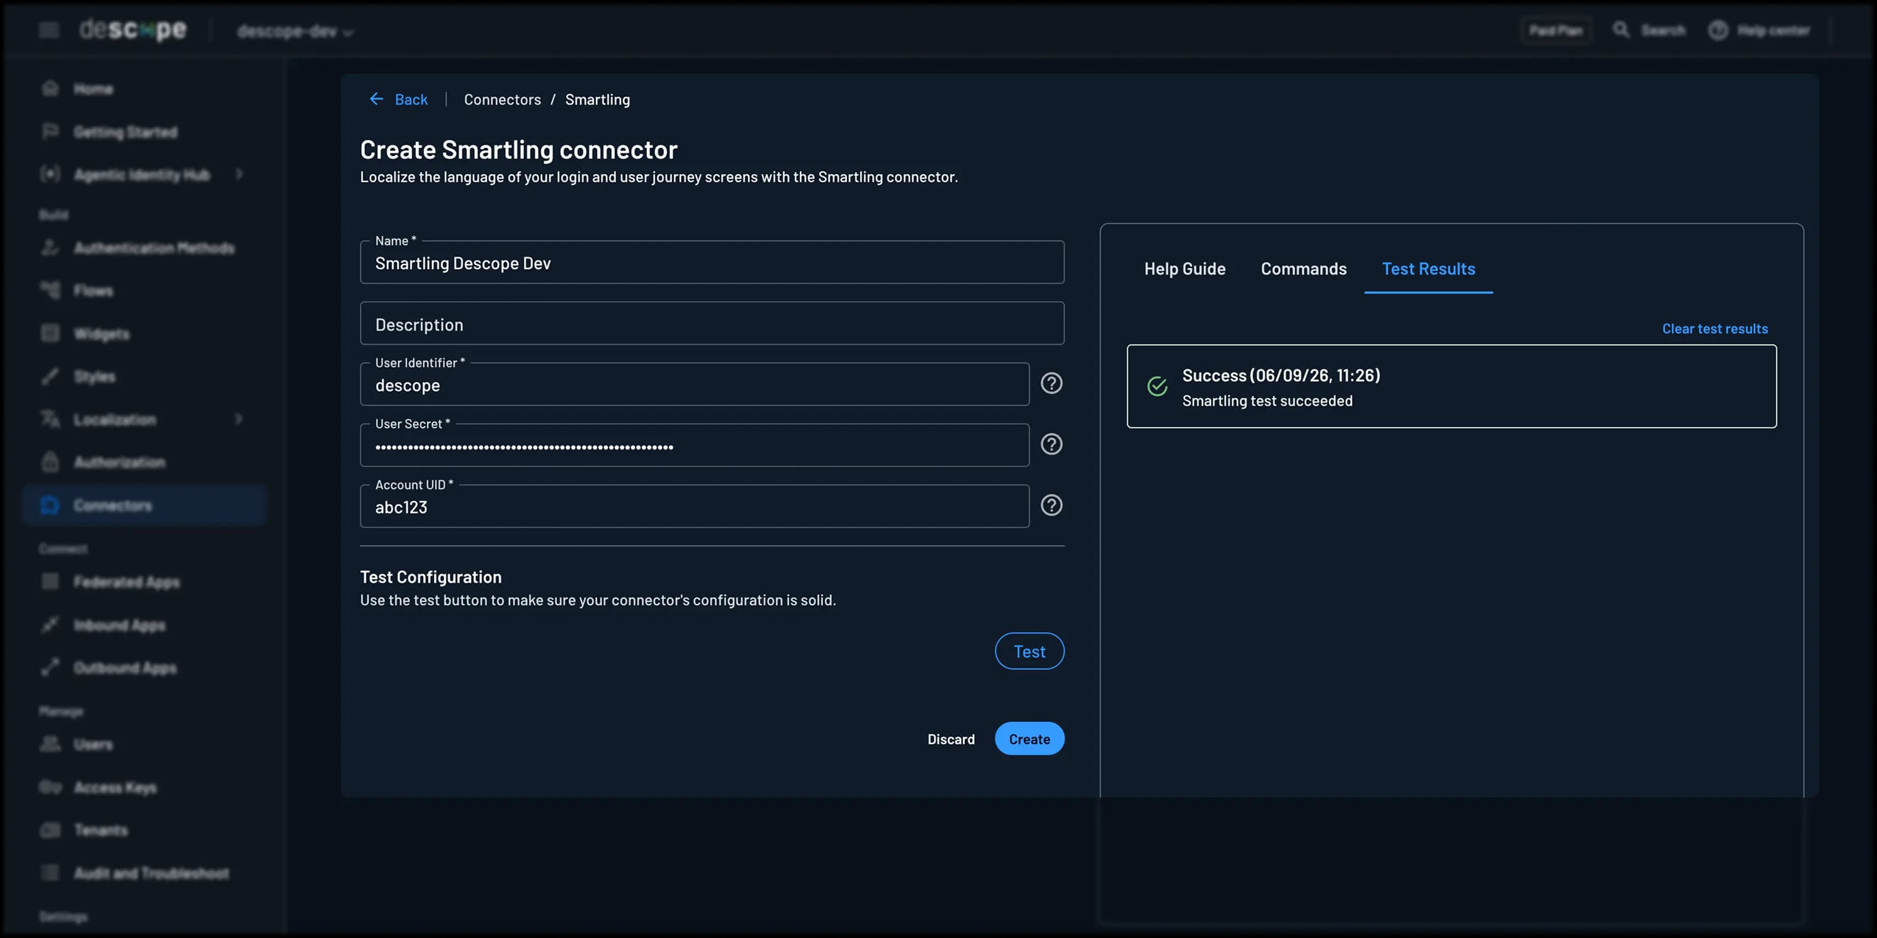Go to Users in the sidebar
This screenshot has width=1877, height=938.
pyautogui.click(x=143, y=744)
